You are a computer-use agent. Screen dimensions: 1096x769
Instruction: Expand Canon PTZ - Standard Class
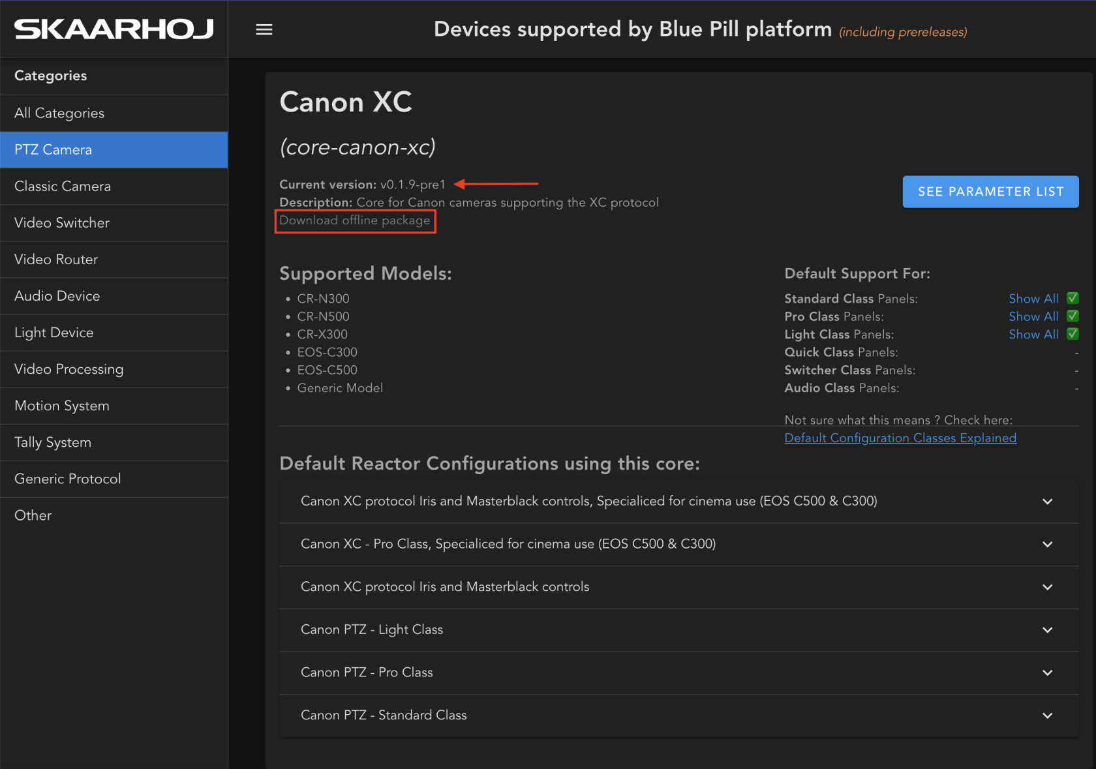pyautogui.click(x=678, y=716)
